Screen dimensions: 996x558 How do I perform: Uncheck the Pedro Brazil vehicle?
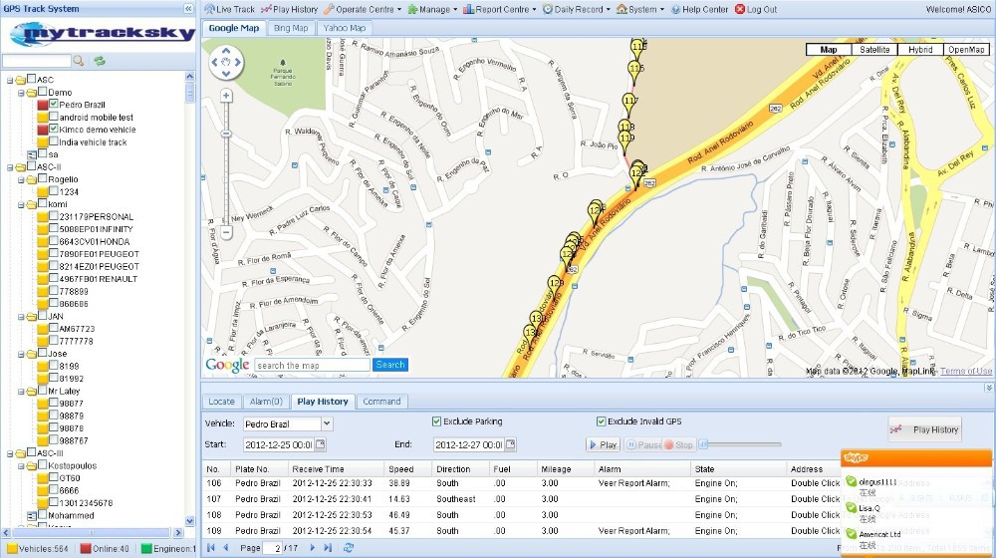[54, 105]
